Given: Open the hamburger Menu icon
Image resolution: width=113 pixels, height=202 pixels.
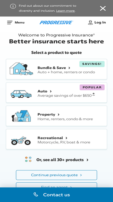Looking at the screenshot, I should (x=10, y=22).
